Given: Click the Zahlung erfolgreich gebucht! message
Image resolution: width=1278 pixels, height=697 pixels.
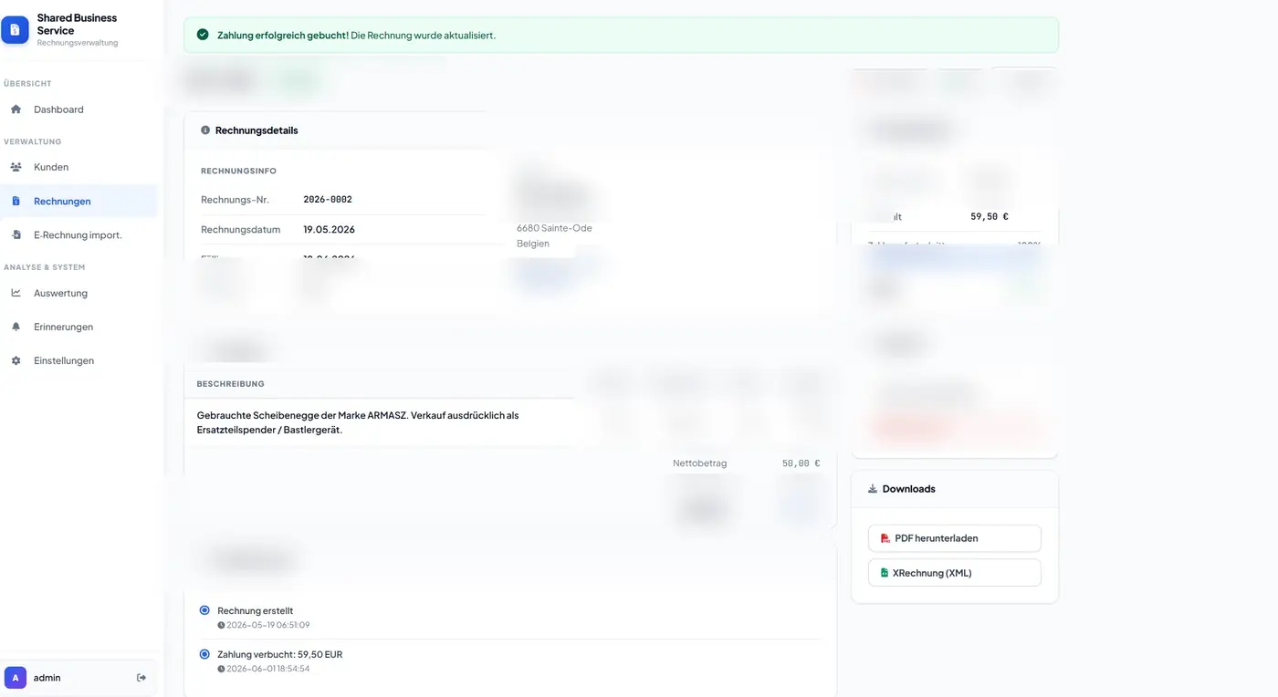Looking at the screenshot, I should pos(283,35).
